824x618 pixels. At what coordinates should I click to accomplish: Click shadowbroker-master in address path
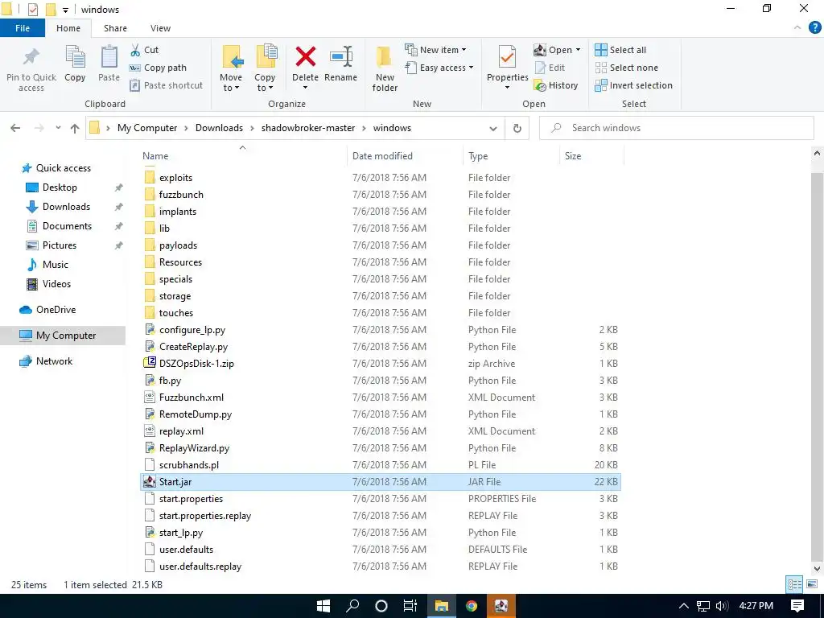(308, 128)
